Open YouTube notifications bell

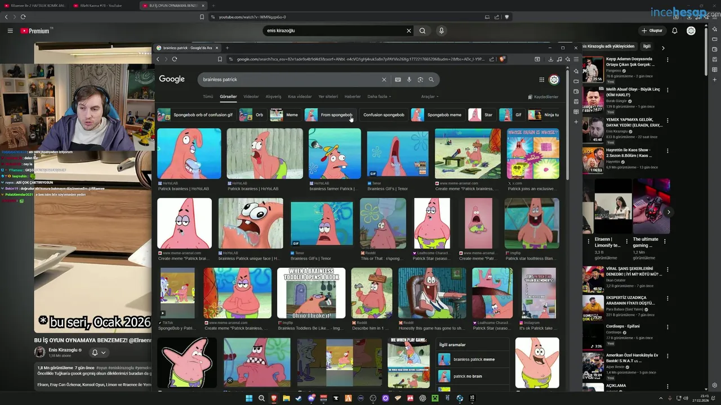click(x=674, y=30)
